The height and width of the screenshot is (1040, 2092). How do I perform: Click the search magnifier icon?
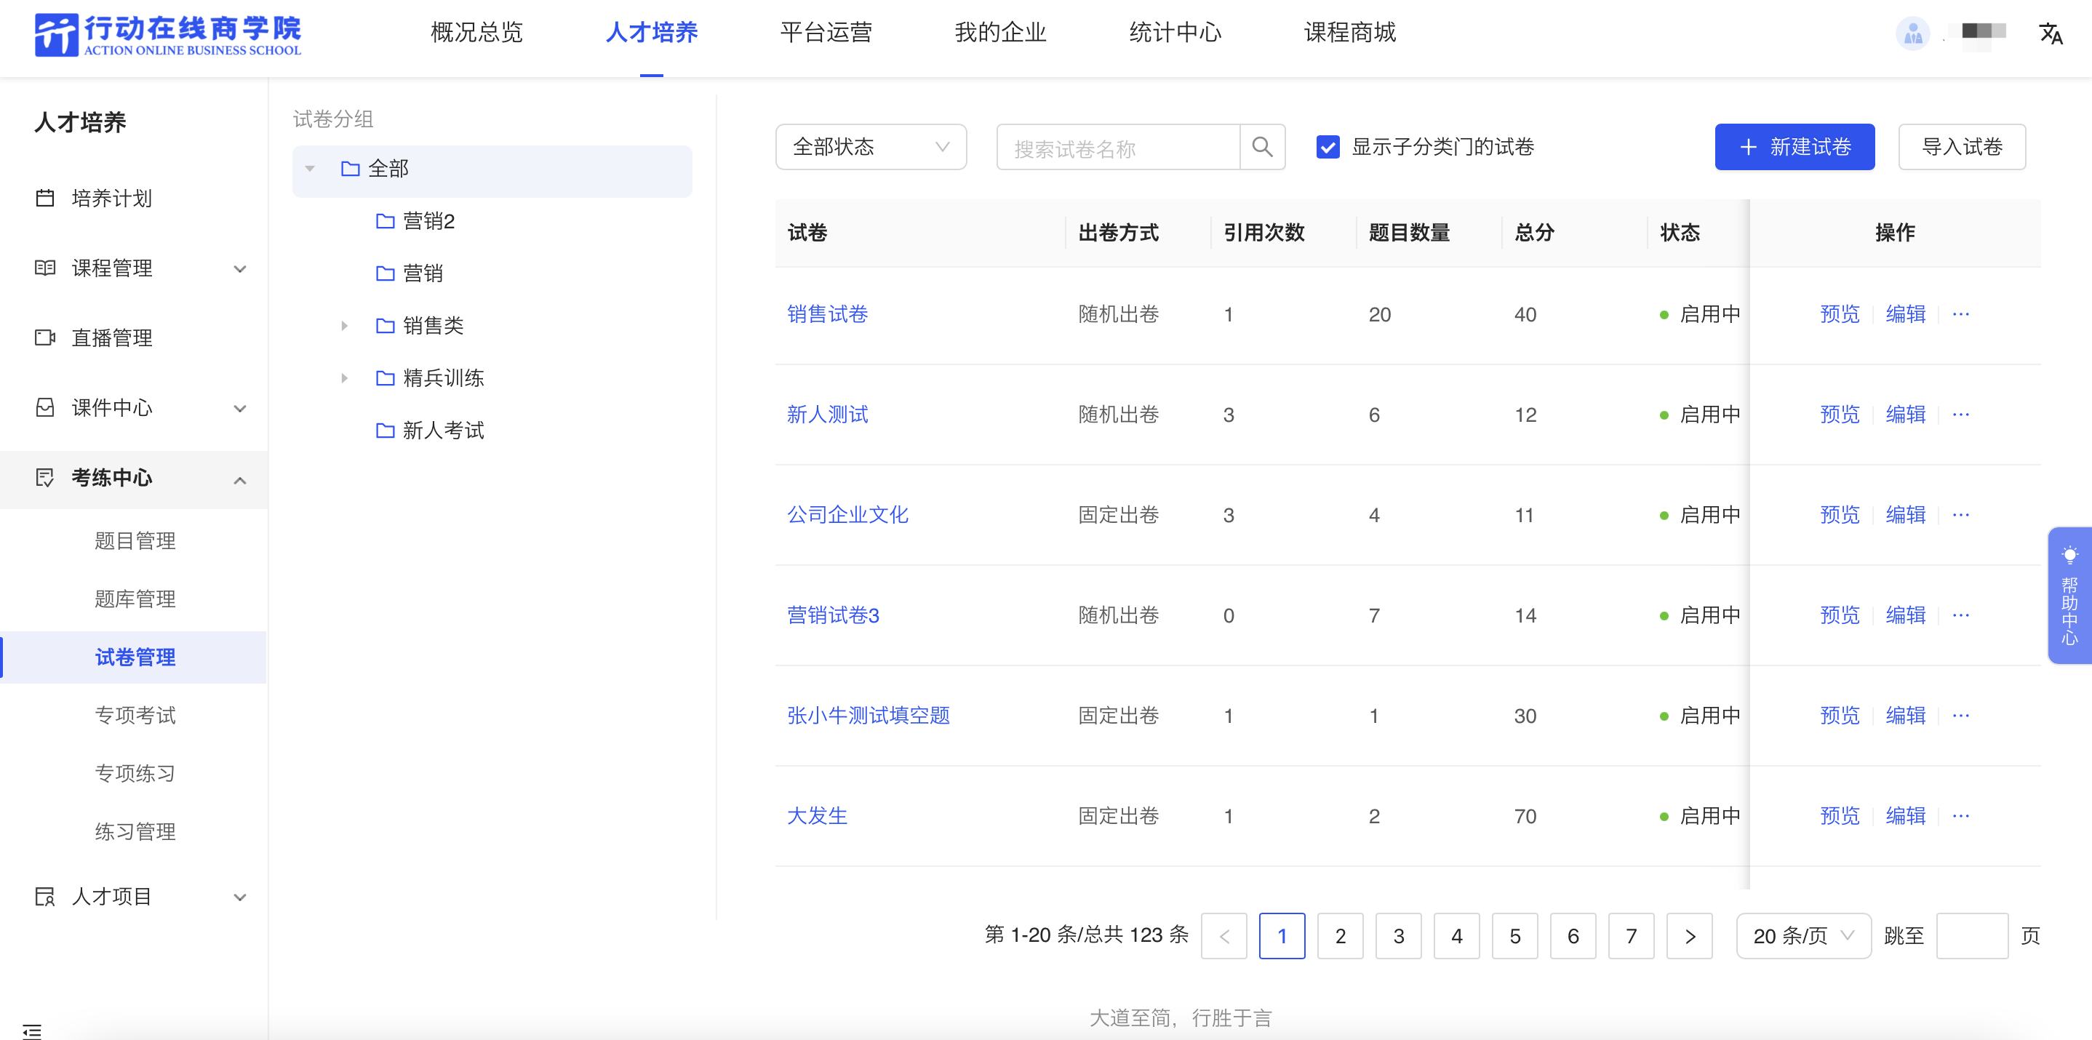(x=1262, y=147)
